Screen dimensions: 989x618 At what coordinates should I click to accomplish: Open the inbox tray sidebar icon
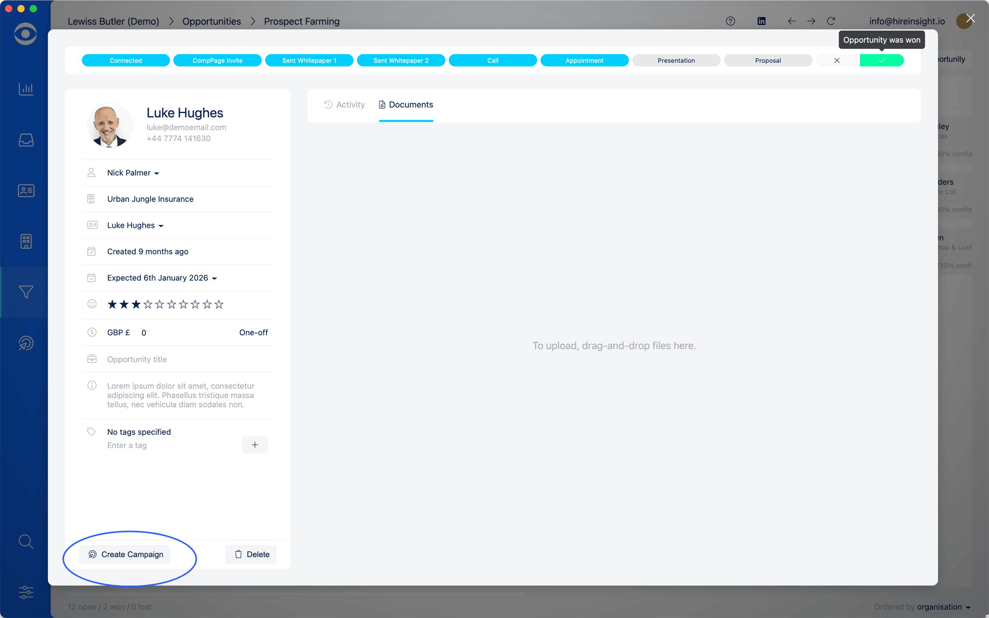coord(26,140)
